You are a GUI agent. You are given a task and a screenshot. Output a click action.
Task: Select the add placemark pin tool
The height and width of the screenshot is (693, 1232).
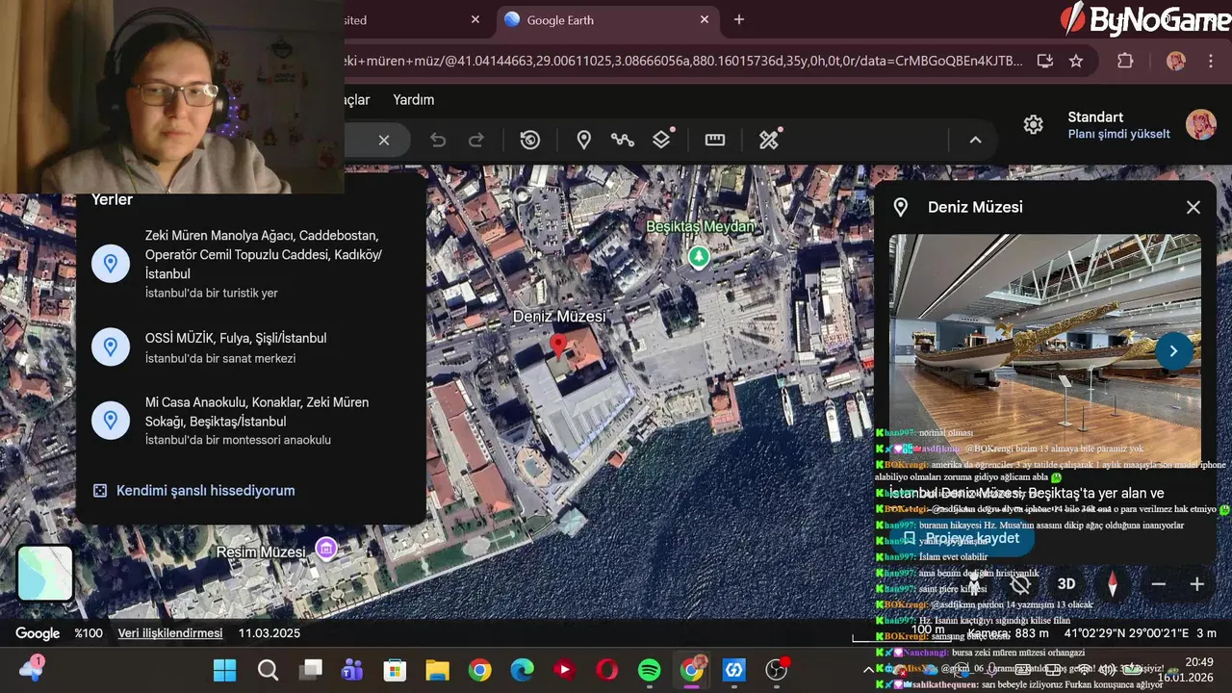[x=583, y=141]
